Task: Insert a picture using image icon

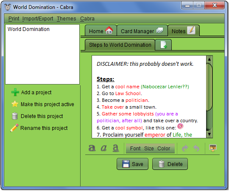Action: coord(213,148)
